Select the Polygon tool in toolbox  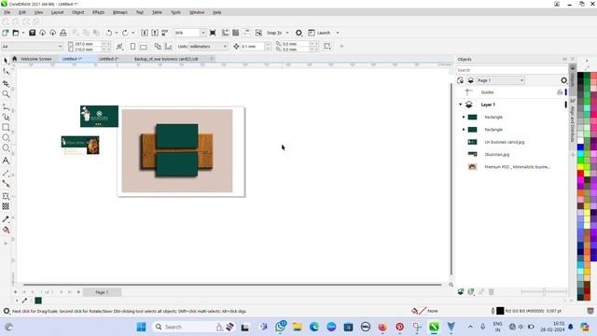[6, 147]
